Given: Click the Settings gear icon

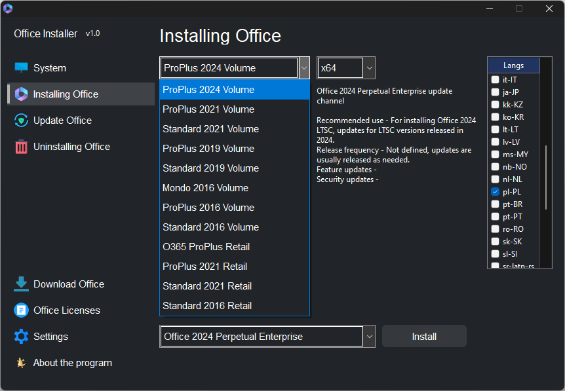Looking at the screenshot, I should point(21,336).
